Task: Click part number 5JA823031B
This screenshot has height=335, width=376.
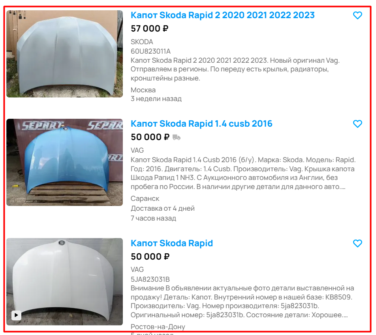Action: tap(150, 279)
